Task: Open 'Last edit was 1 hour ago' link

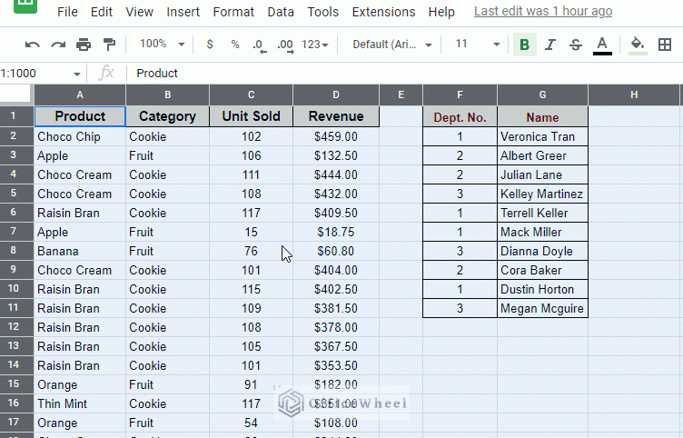Action: 543,11
